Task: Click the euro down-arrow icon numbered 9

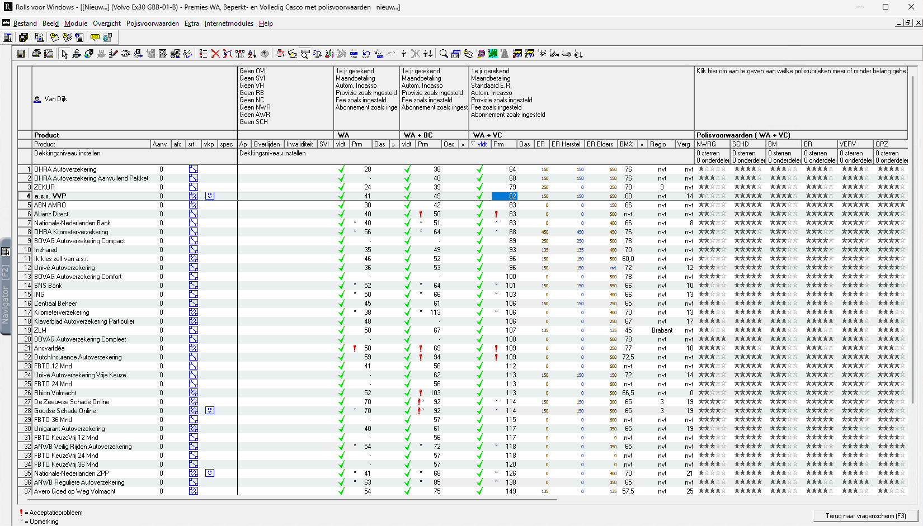Action: click(x=578, y=54)
